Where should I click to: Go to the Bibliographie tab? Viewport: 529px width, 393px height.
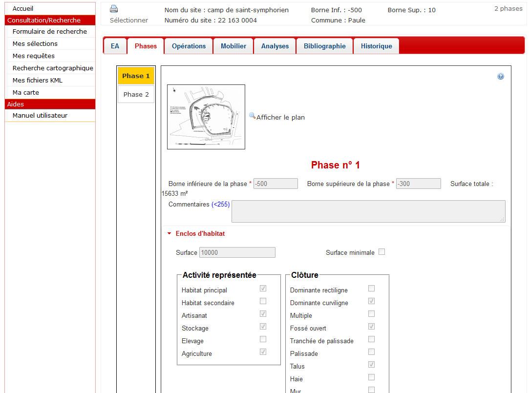(324, 46)
